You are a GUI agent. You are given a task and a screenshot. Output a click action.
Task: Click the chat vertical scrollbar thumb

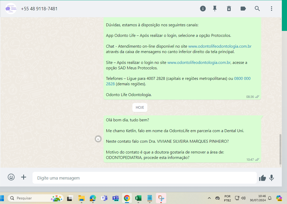[x=280, y=149]
